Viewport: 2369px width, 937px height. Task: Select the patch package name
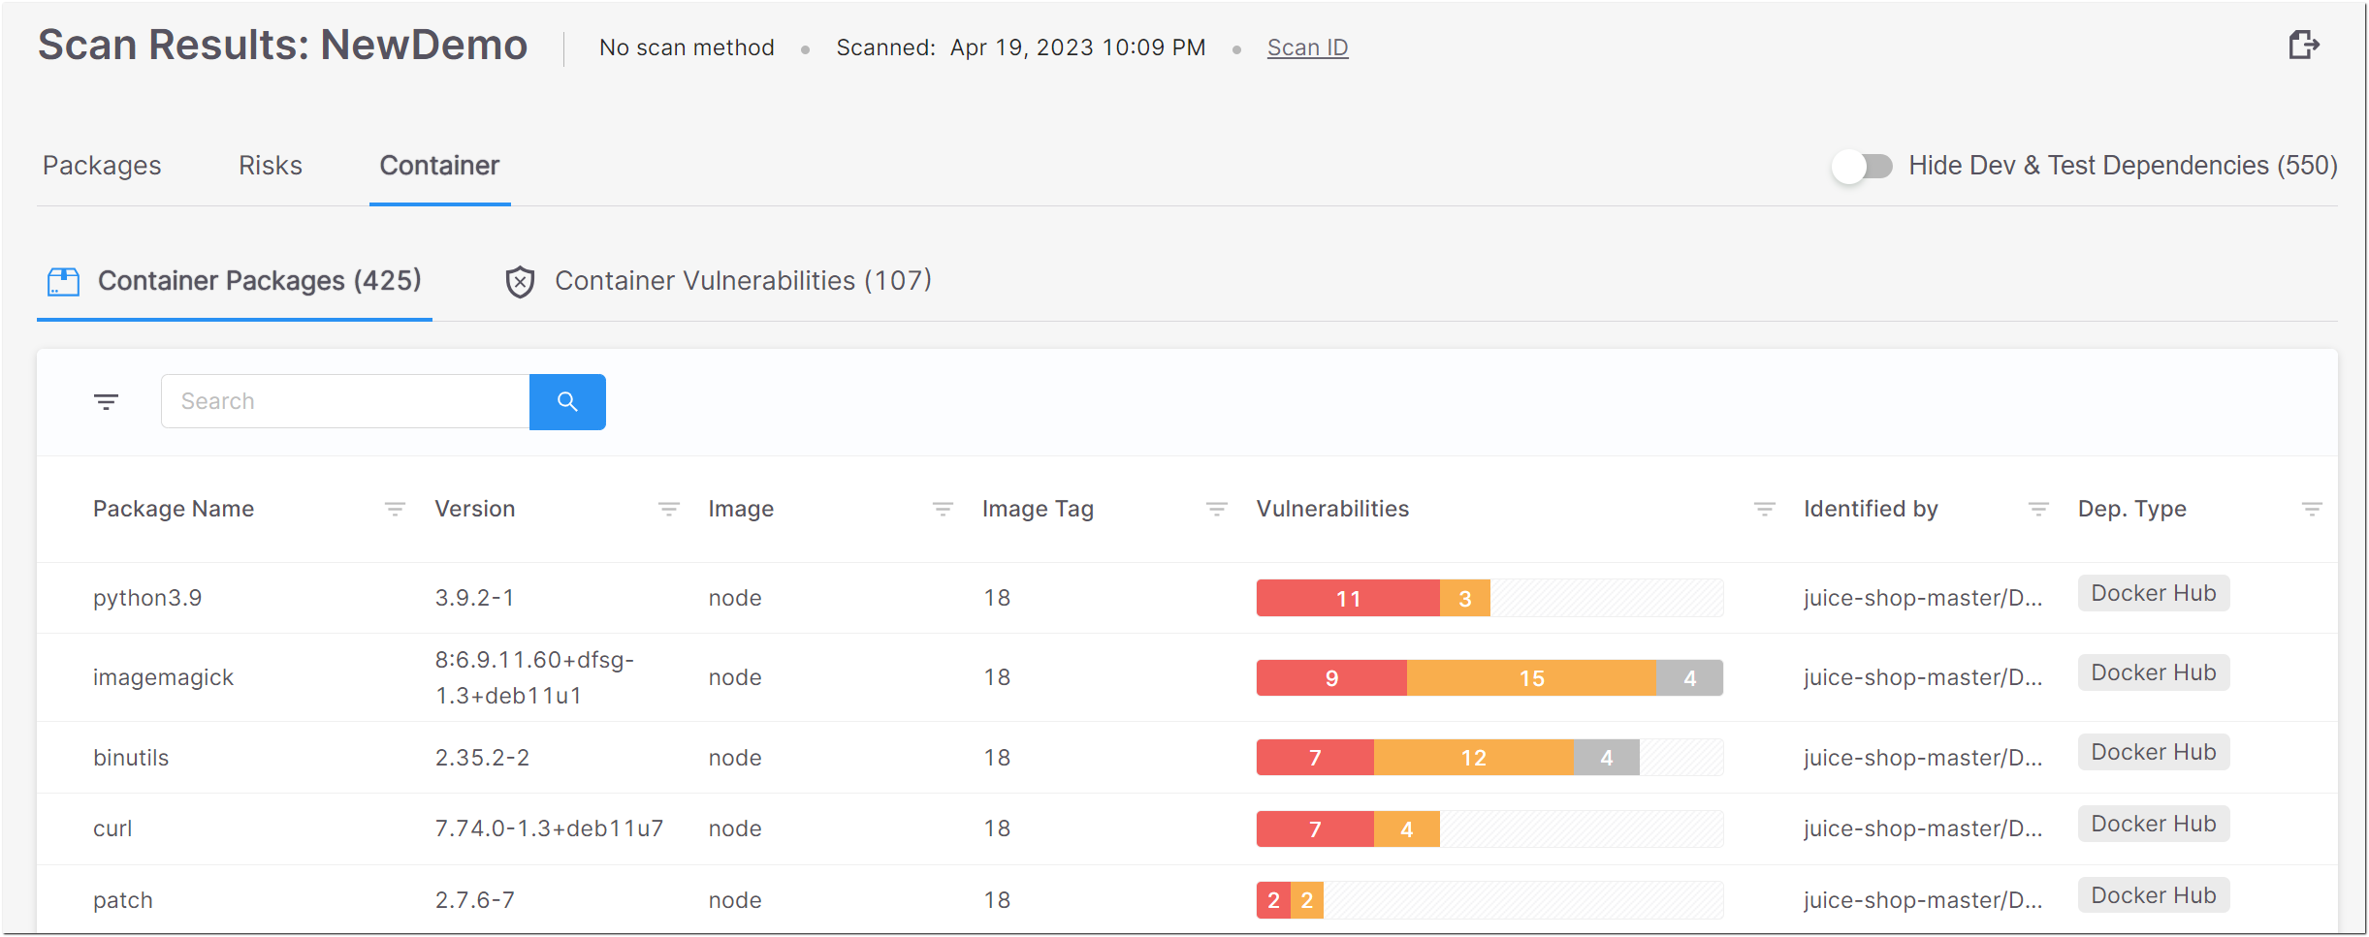coord(123,900)
